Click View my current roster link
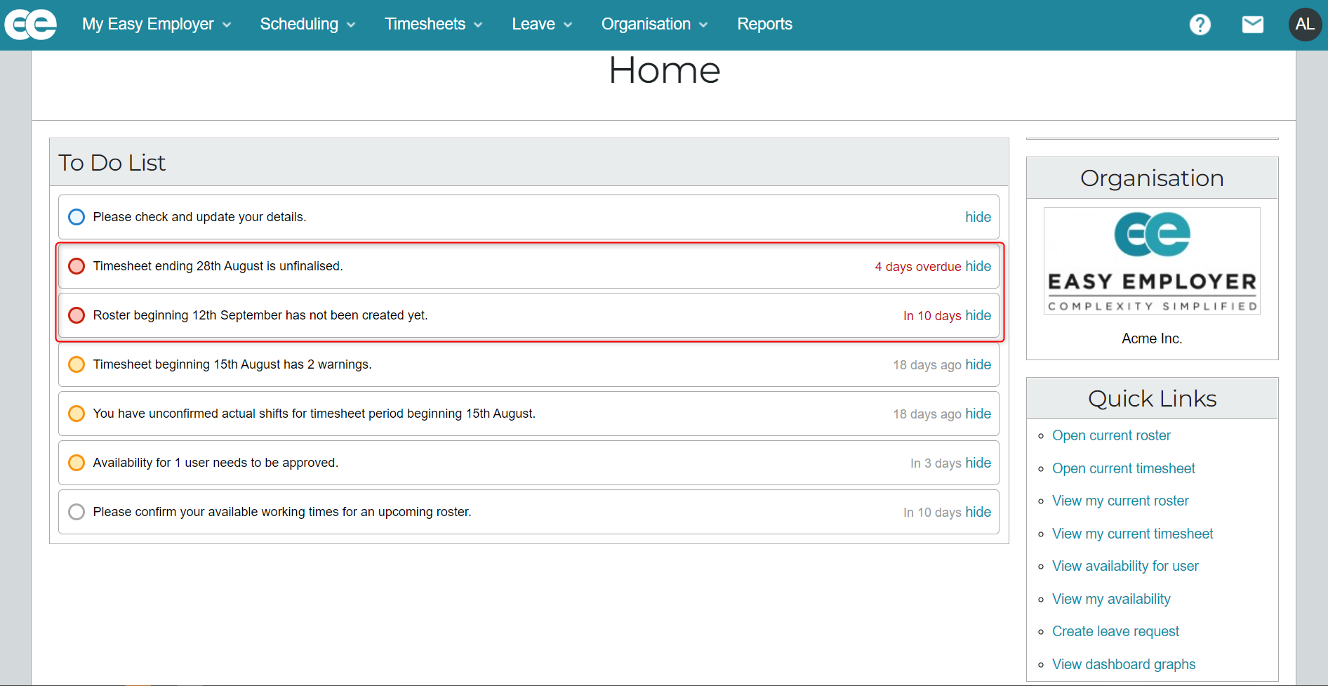Screen dimensions: 1328x686 pos(1120,501)
